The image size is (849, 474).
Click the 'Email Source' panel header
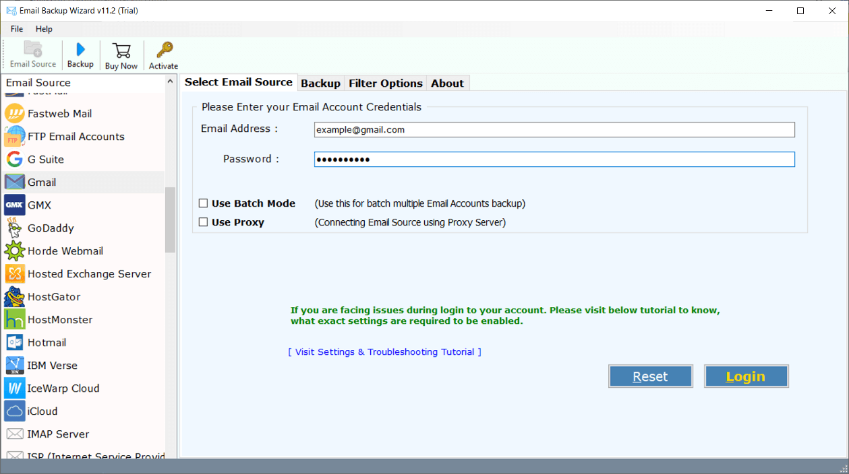(x=38, y=83)
